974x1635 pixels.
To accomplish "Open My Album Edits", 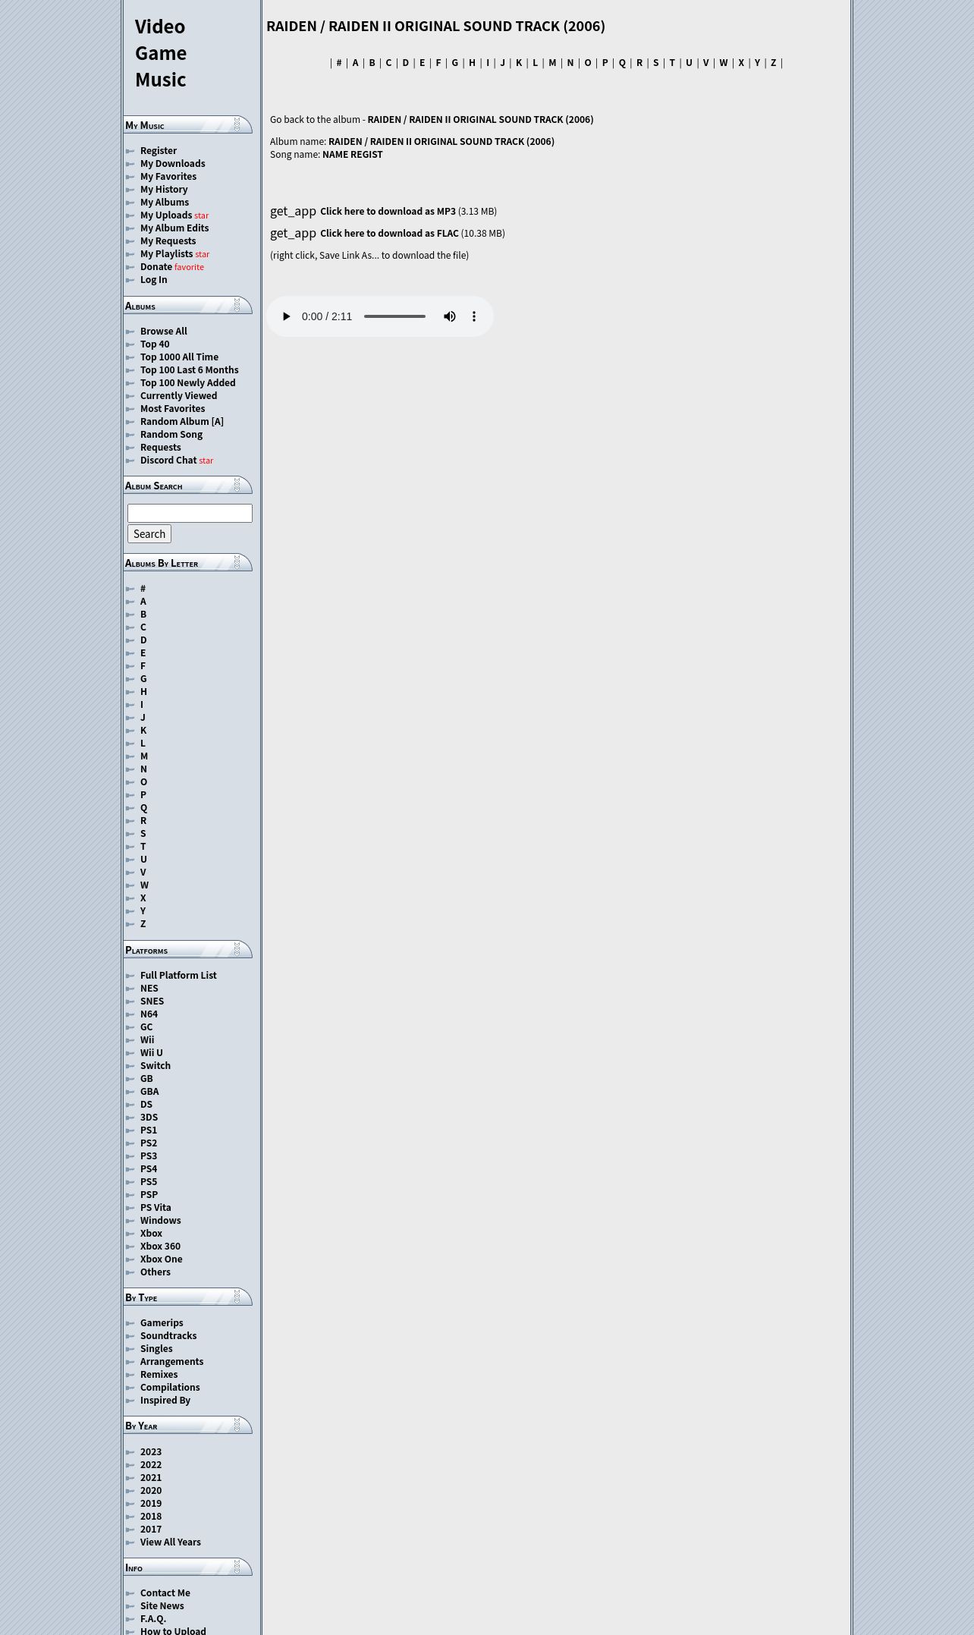I will tap(174, 228).
